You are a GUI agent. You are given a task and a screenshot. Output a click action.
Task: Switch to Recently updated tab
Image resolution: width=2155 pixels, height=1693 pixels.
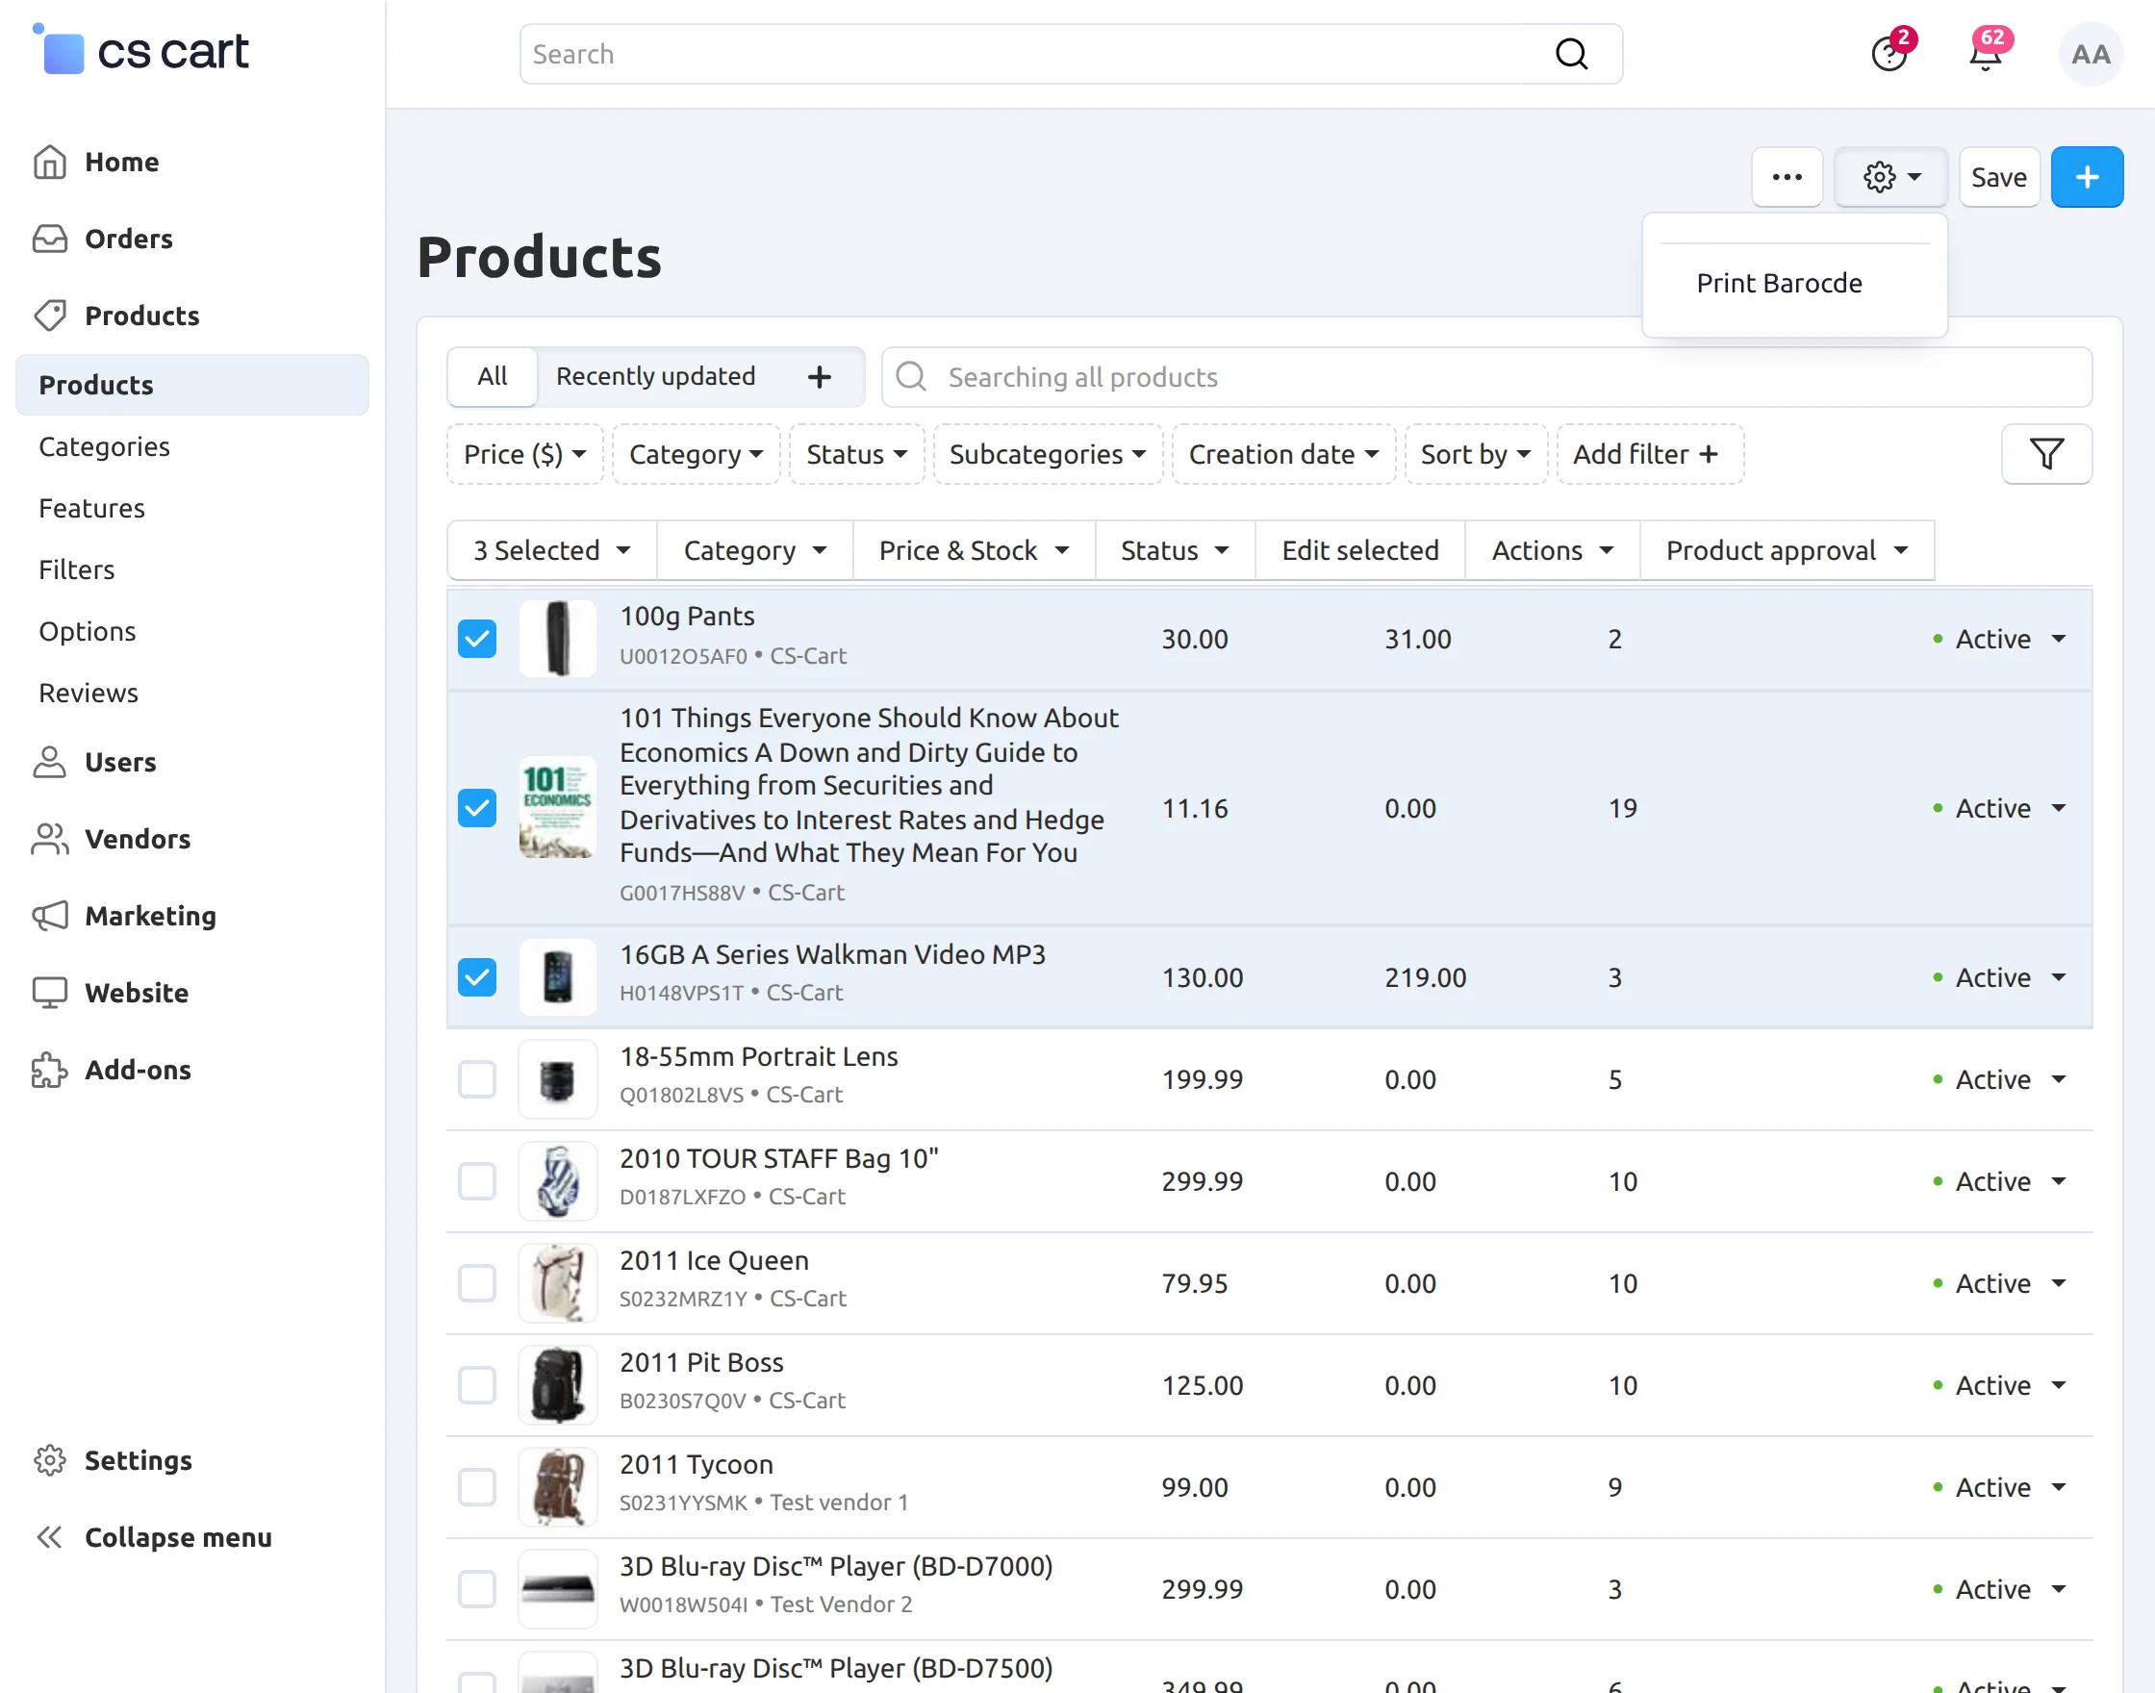click(x=655, y=377)
